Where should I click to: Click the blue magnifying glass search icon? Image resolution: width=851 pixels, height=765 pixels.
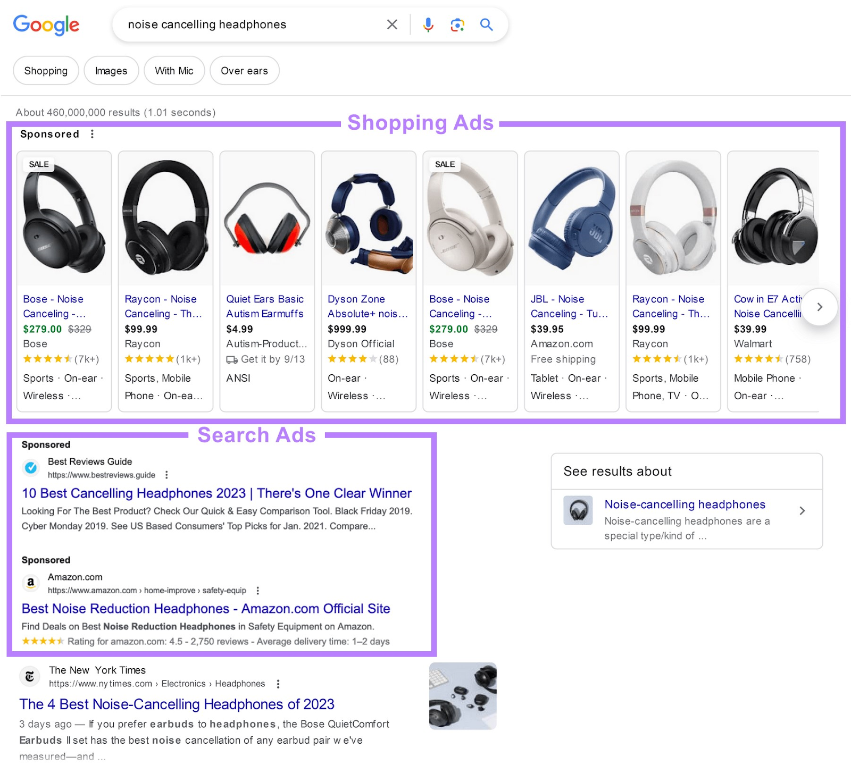pyautogui.click(x=486, y=24)
